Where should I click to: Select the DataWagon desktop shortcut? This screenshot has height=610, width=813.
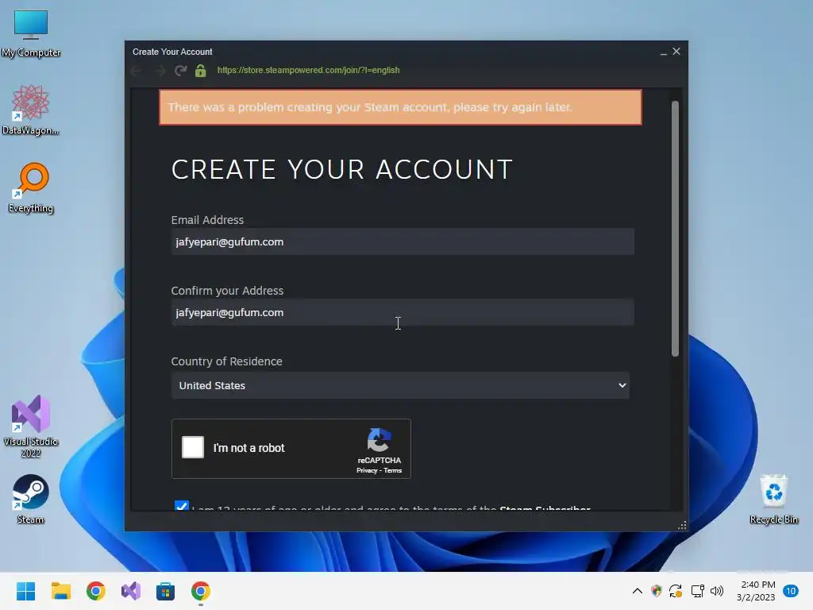tap(31, 110)
